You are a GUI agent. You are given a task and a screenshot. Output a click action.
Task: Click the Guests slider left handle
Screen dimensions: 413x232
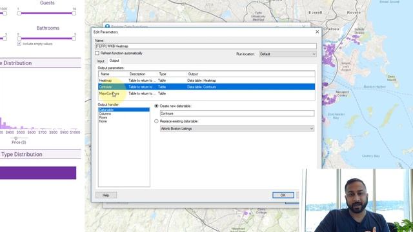tap(19, 13)
